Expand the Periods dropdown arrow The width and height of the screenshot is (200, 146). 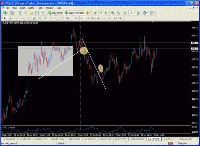(147, 13)
